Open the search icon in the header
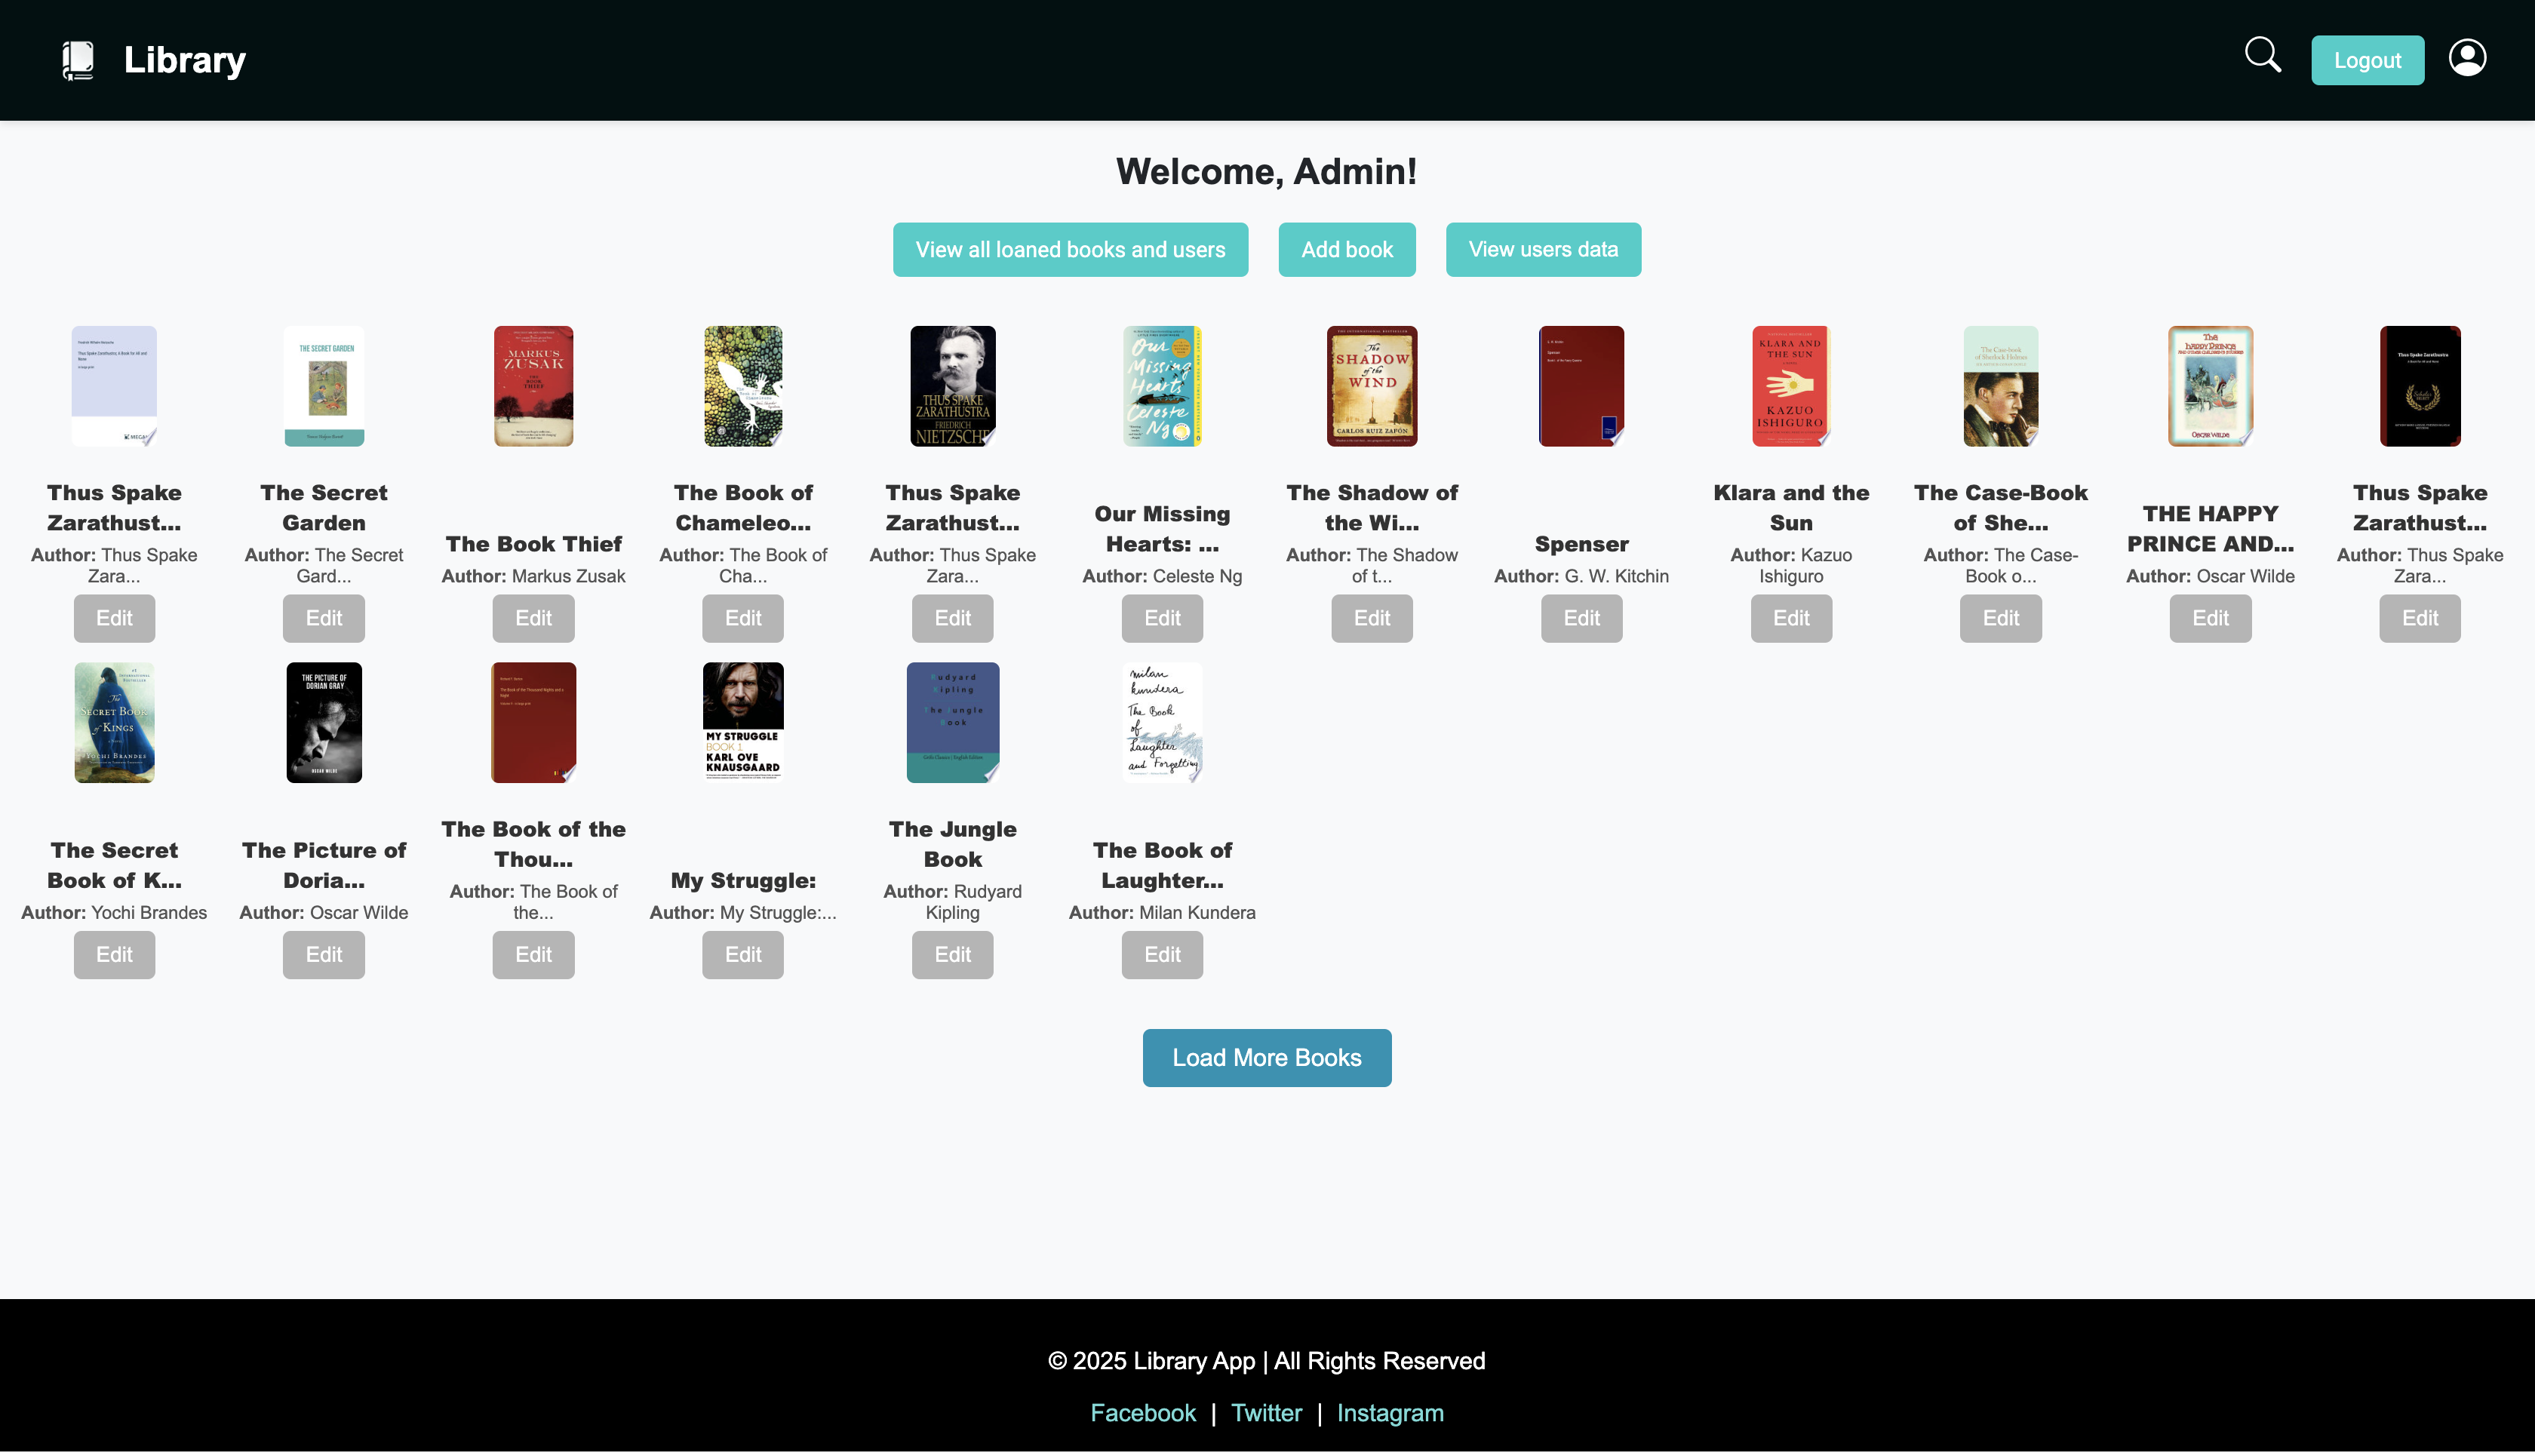 click(x=2263, y=55)
